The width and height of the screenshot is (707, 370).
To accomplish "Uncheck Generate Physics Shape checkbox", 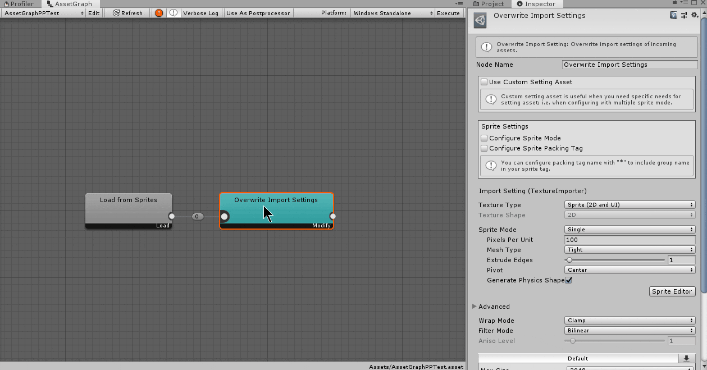I will pos(568,280).
